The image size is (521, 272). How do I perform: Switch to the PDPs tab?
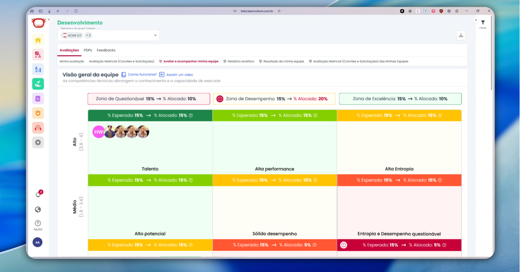click(x=88, y=50)
